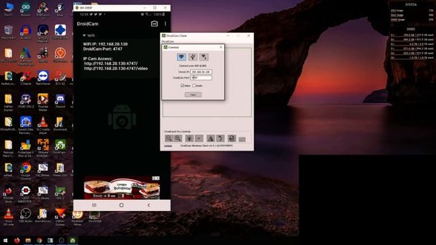
Task: Tap the Android recent apps button
Action: tap(94, 205)
